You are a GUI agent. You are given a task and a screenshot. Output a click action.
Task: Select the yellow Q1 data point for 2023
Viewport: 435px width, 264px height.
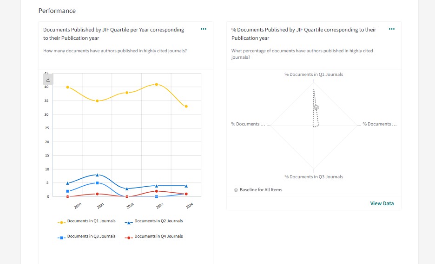[x=157, y=84]
